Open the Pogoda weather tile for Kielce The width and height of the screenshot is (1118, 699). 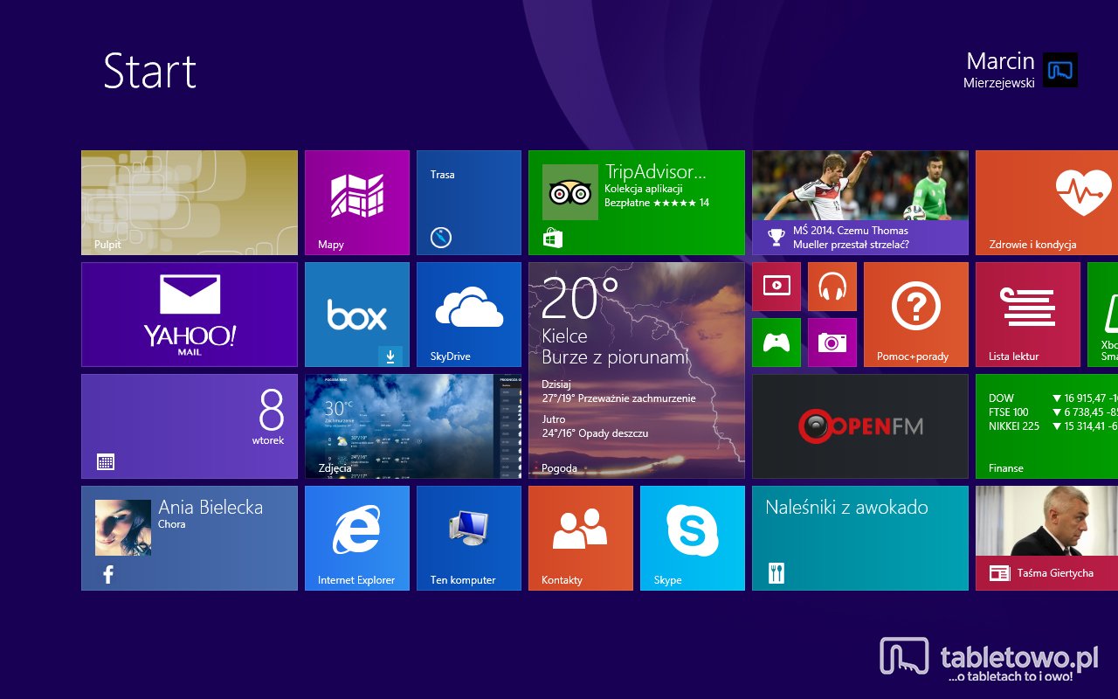click(x=637, y=370)
